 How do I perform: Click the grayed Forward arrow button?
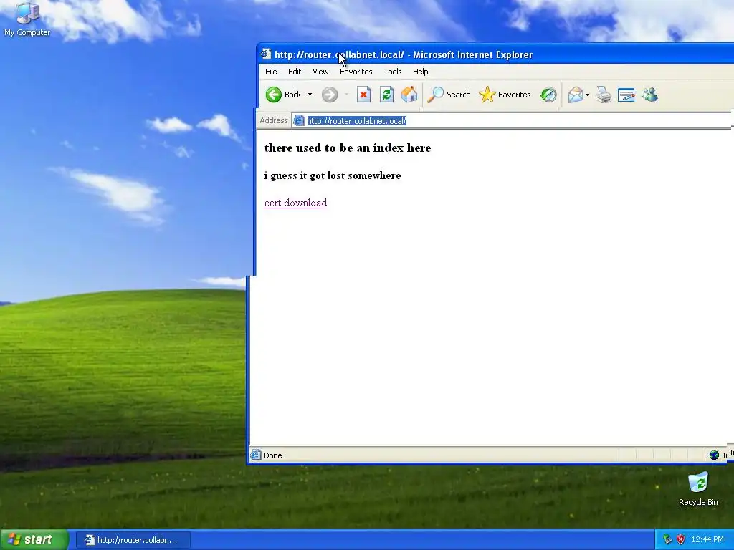click(x=330, y=95)
